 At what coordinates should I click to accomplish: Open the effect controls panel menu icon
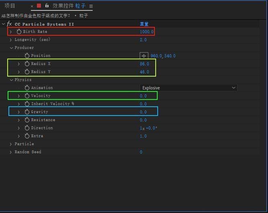click(x=91, y=6)
